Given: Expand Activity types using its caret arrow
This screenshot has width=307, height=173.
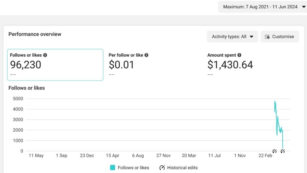Looking at the screenshot, I should [252, 37].
